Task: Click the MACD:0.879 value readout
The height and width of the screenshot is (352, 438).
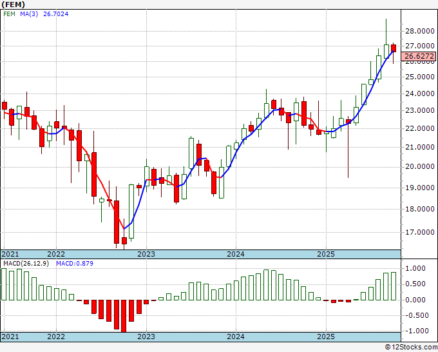Action: tap(75, 264)
